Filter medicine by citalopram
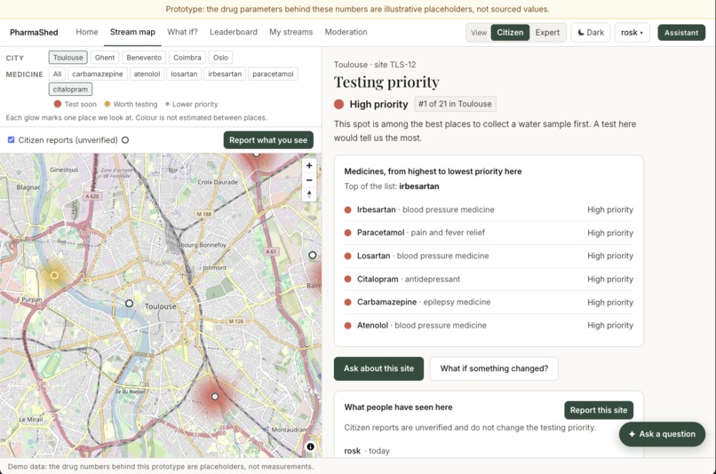The image size is (716, 474). pyautogui.click(x=70, y=90)
